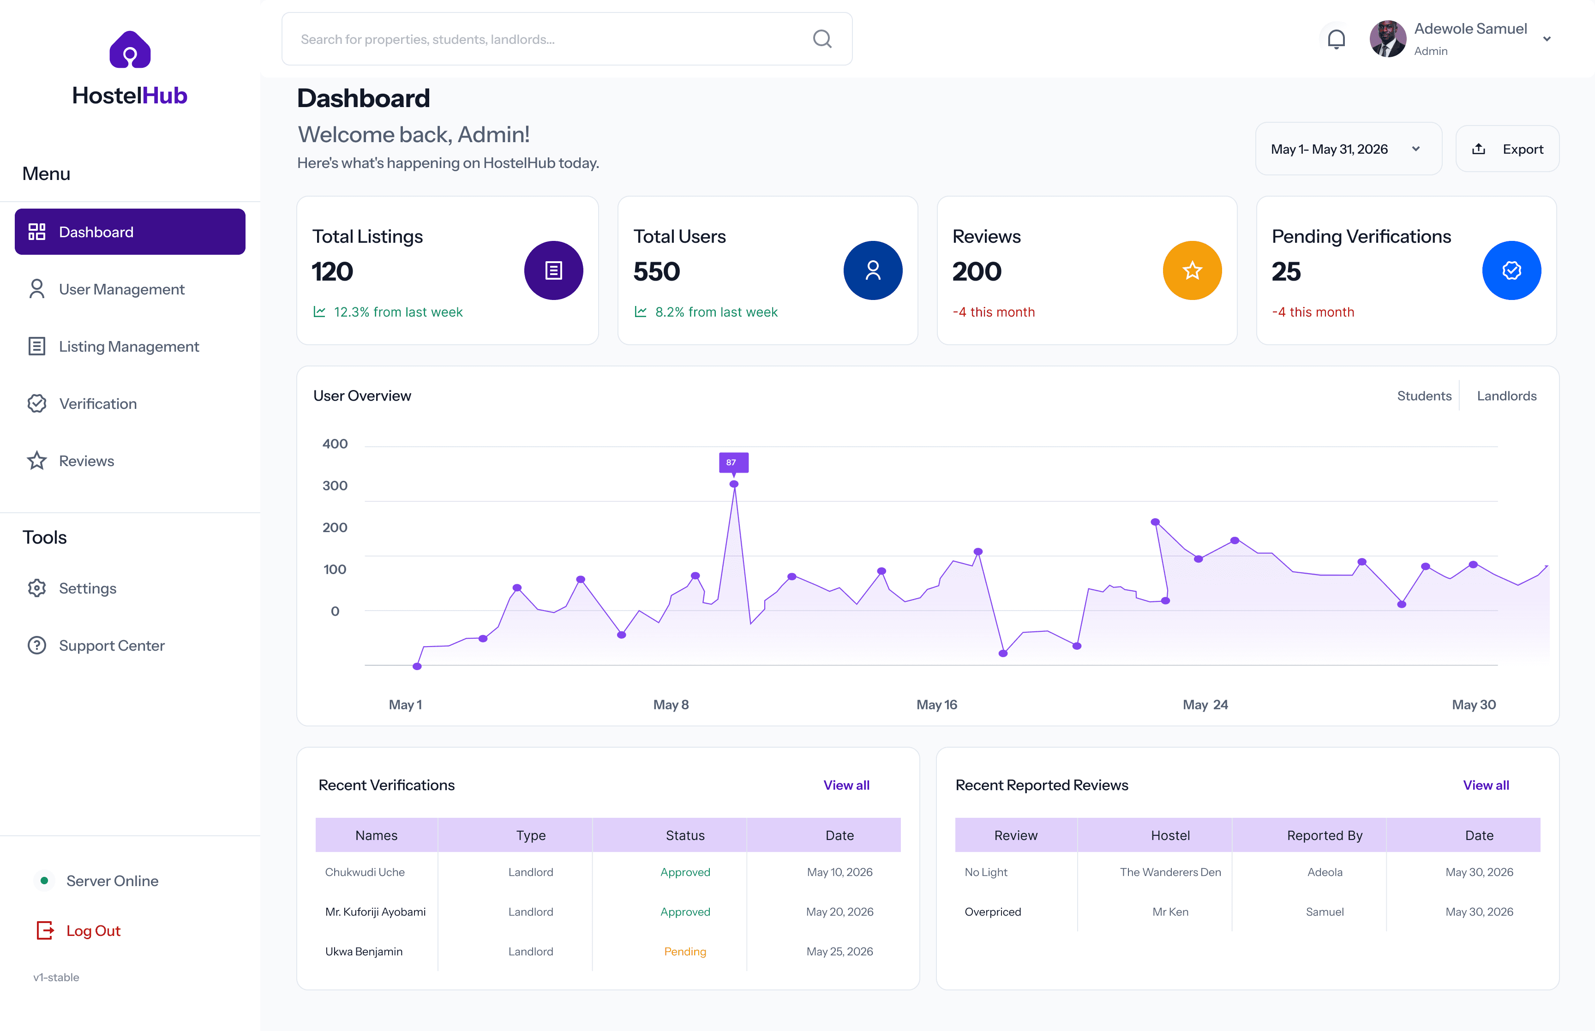Click the Status column header

coord(685,835)
